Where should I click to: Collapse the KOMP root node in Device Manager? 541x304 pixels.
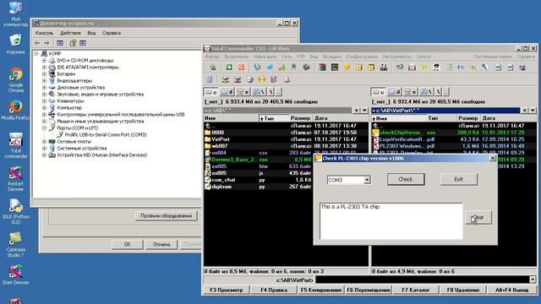[x=36, y=54]
